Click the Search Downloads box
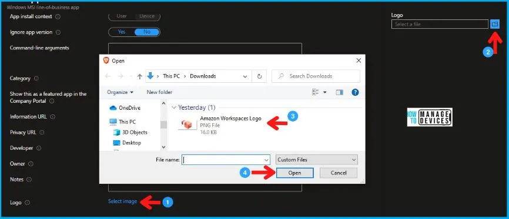This screenshot has width=509, height=219. (x=316, y=76)
